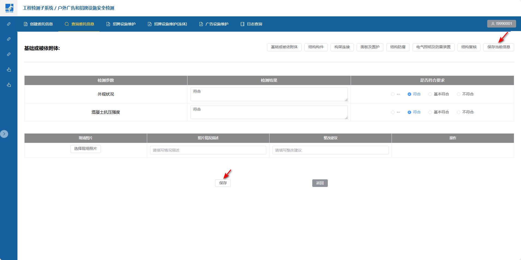Click the 保存当前信息 button
Viewport: 521px width, 260px height.
coord(498,47)
